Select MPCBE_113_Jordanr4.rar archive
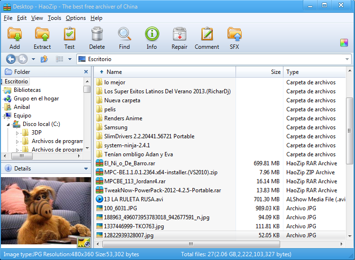Viewport: 355px width, 260px height. point(135,181)
